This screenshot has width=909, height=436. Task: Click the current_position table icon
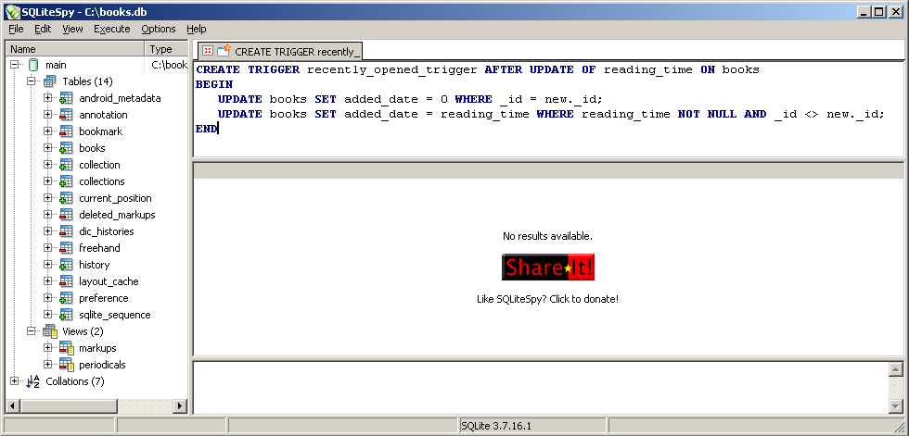[x=66, y=198]
